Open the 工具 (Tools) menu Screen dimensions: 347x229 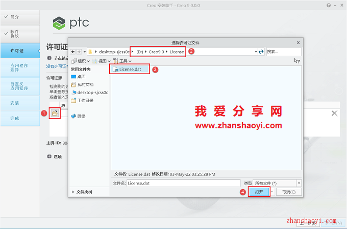pos(122,61)
